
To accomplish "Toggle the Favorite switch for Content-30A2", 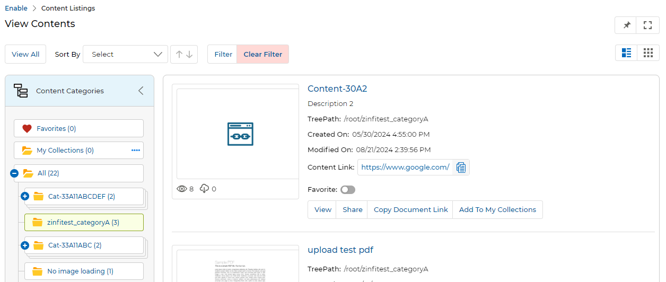I will (x=348, y=189).
